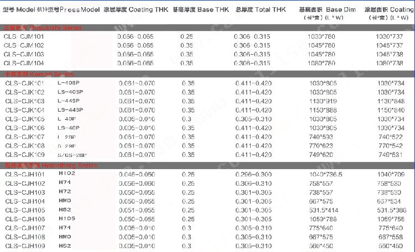
Task: Click press model S/GS-28P
Action: pyautogui.click(x=72, y=155)
